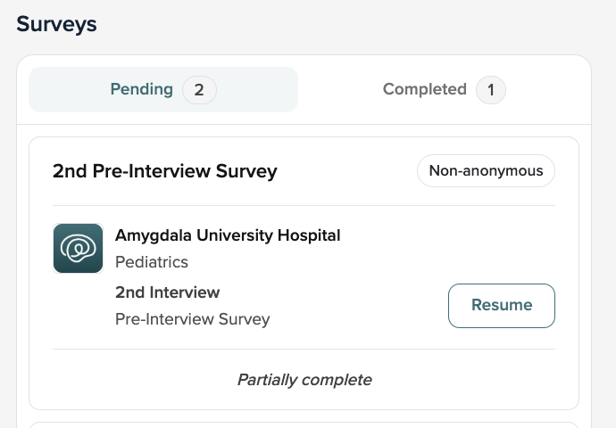
Task: Click the Amygdala University Hospital brain logo
Action: [79, 248]
